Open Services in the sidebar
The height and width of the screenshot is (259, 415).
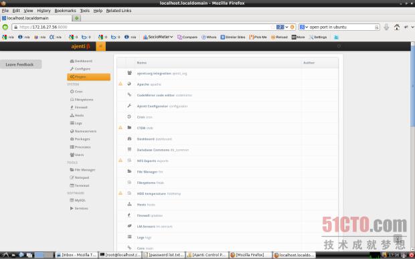pos(79,208)
